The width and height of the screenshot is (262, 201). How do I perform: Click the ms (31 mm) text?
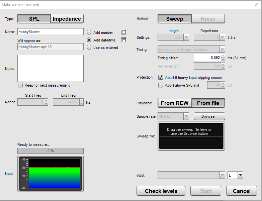237,58
